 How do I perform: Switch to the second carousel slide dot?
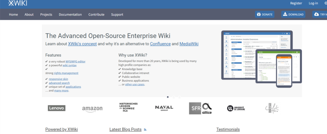(173, 97)
